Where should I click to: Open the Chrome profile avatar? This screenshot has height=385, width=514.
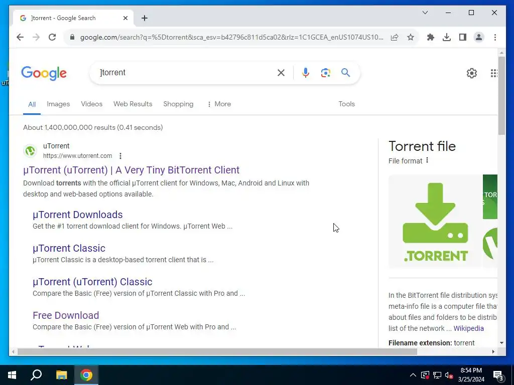click(x=478, y=37)
